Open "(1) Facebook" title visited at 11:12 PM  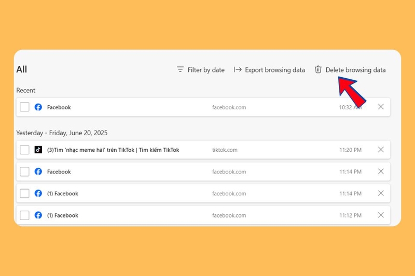(x=63, y=215)
